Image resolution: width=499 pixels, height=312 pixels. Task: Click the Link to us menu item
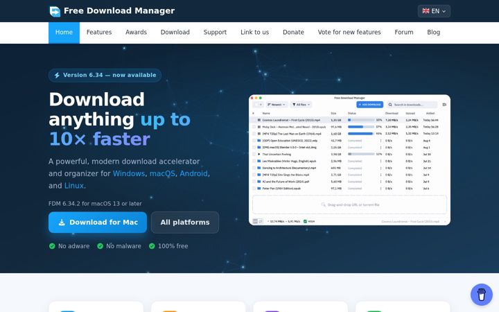254,33
